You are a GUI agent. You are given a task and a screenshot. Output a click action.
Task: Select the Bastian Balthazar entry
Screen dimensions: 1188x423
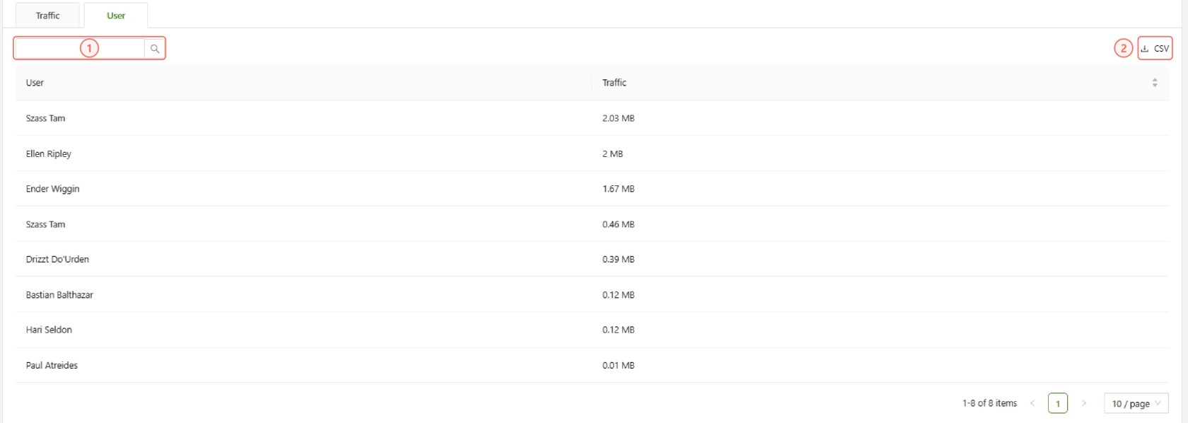(59, 295)
